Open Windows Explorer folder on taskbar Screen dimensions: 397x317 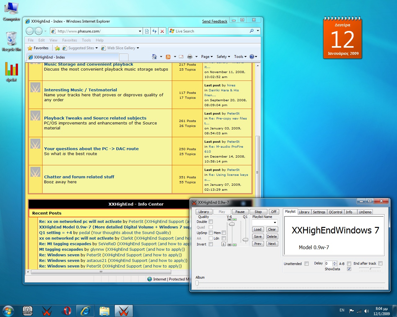pyautogui.click(x=105, y=311)
